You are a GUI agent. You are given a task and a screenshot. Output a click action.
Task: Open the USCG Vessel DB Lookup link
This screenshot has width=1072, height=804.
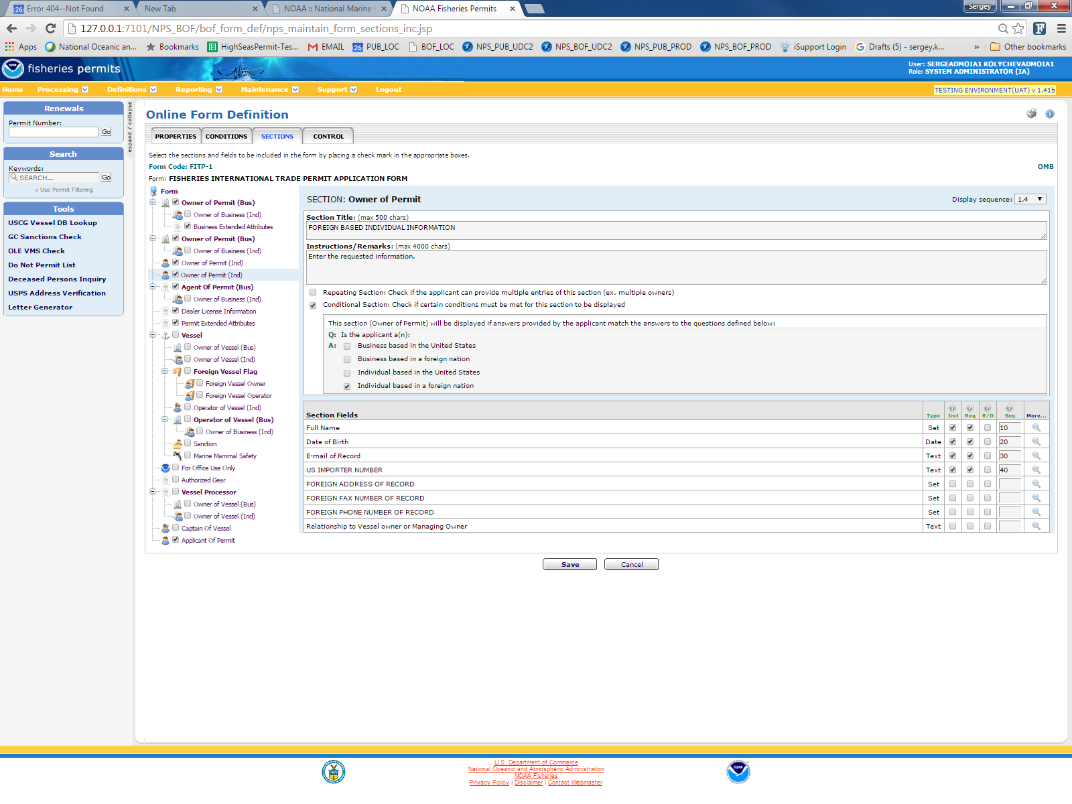click(52, 222)
